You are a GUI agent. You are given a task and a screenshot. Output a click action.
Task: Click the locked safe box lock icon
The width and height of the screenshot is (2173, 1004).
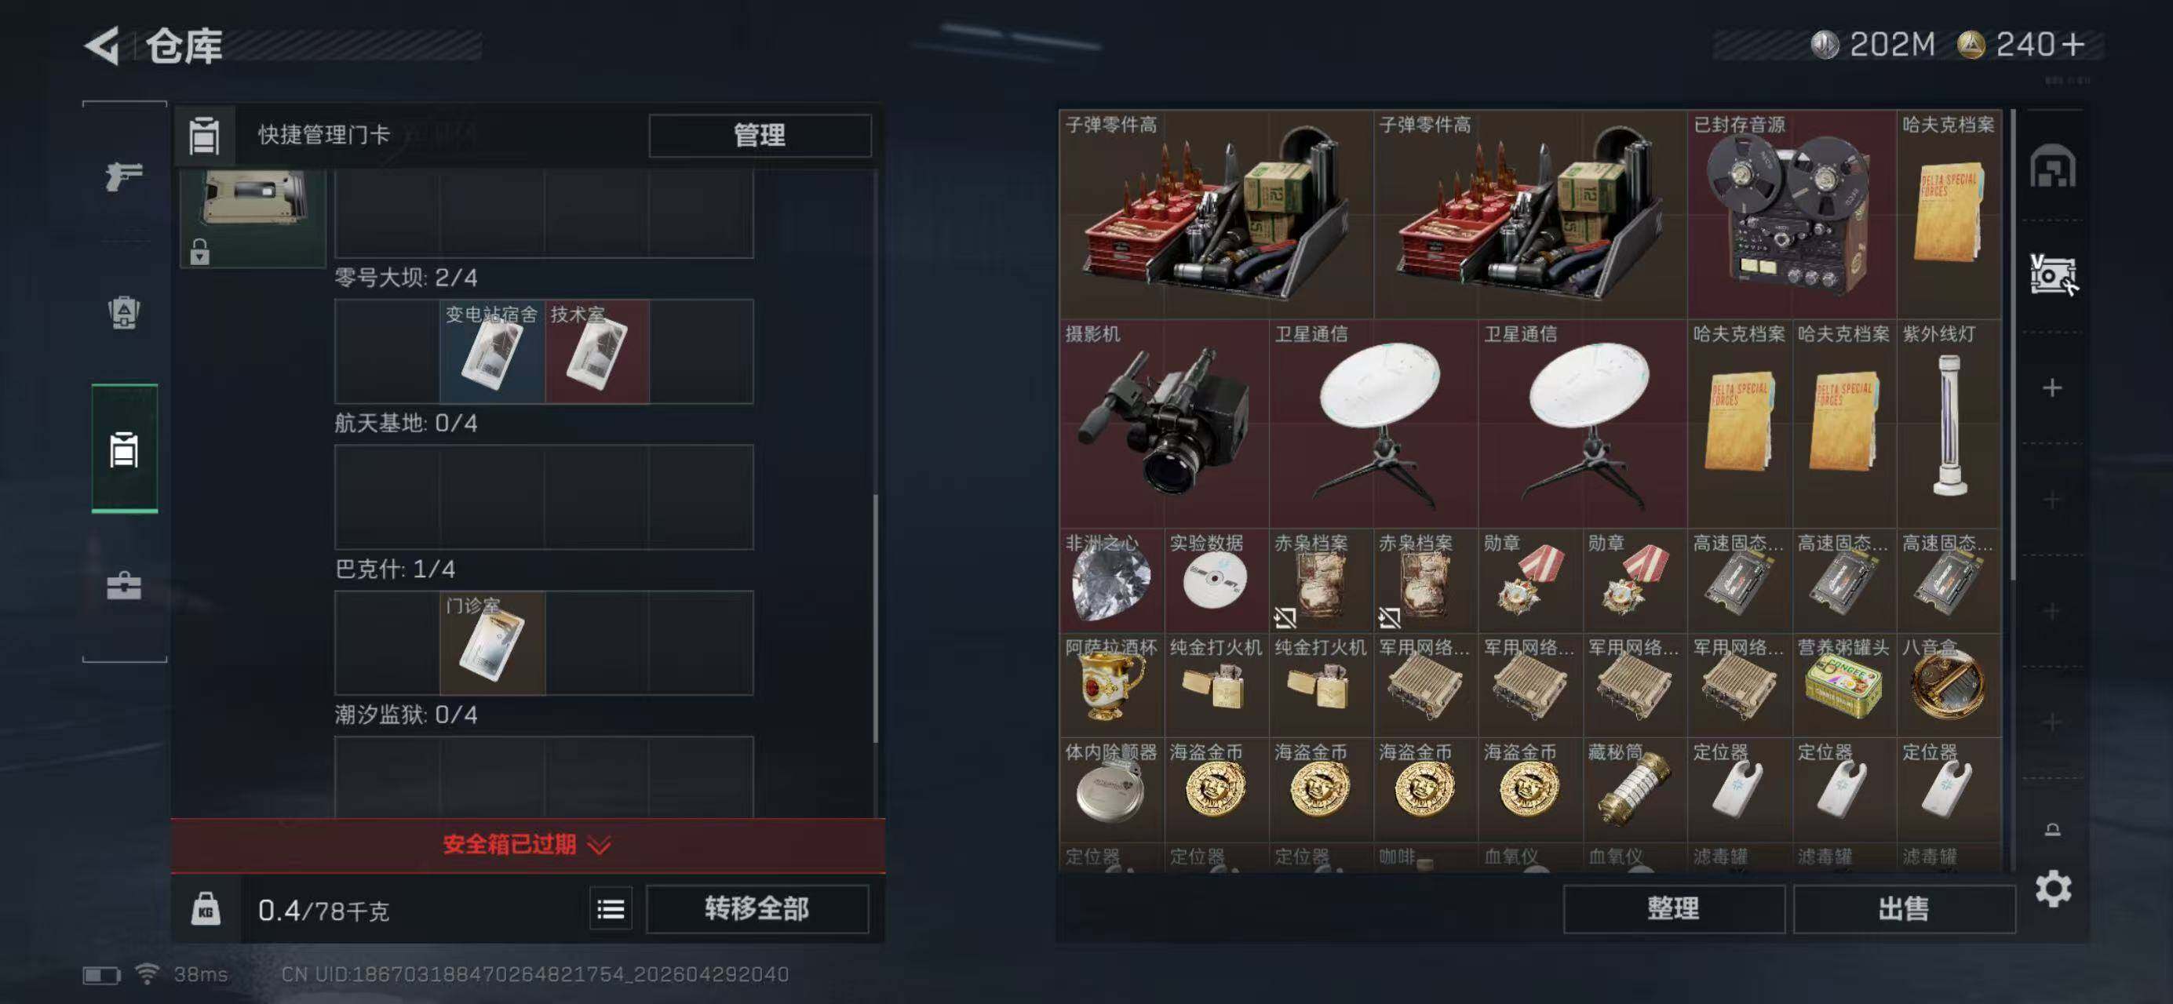point(199,252)
